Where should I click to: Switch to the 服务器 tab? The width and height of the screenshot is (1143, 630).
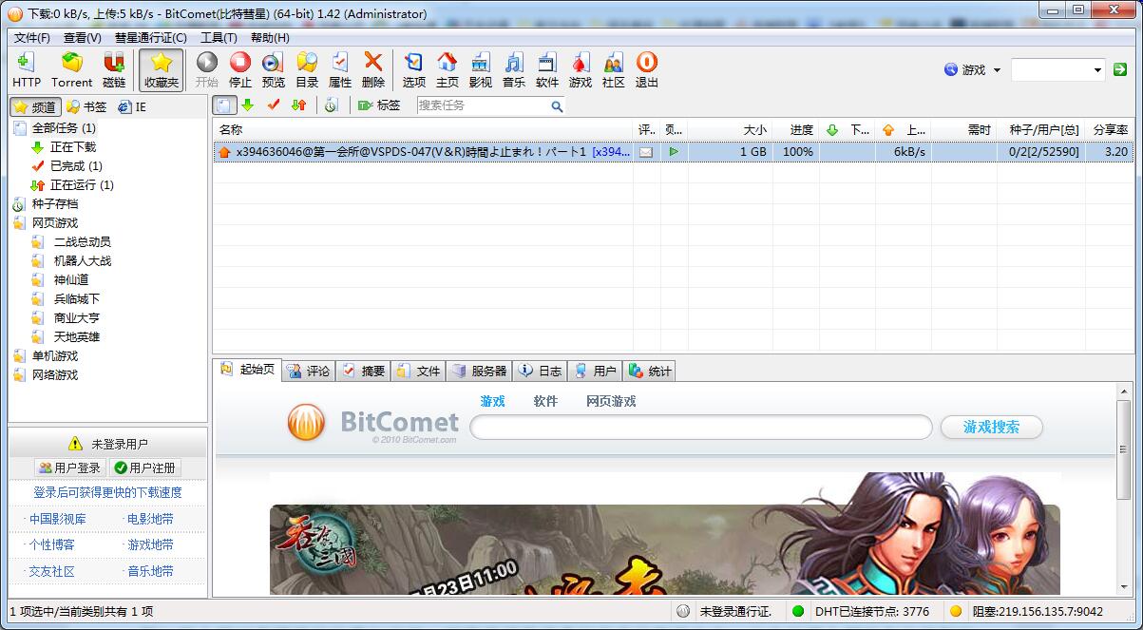click(x=480, y=371)
